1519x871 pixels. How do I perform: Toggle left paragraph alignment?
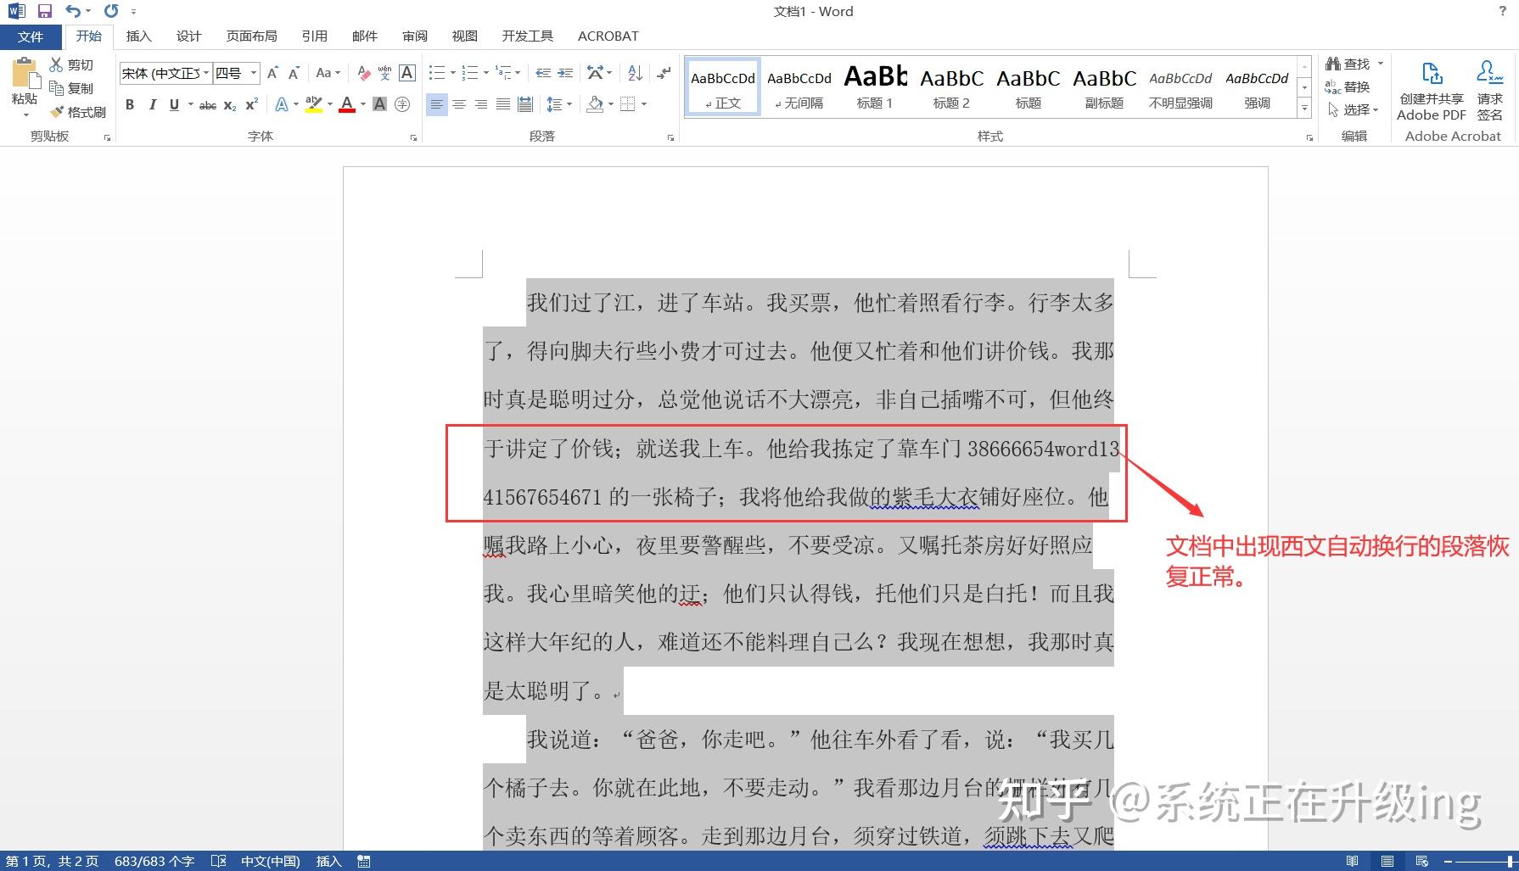pos(436,104)
